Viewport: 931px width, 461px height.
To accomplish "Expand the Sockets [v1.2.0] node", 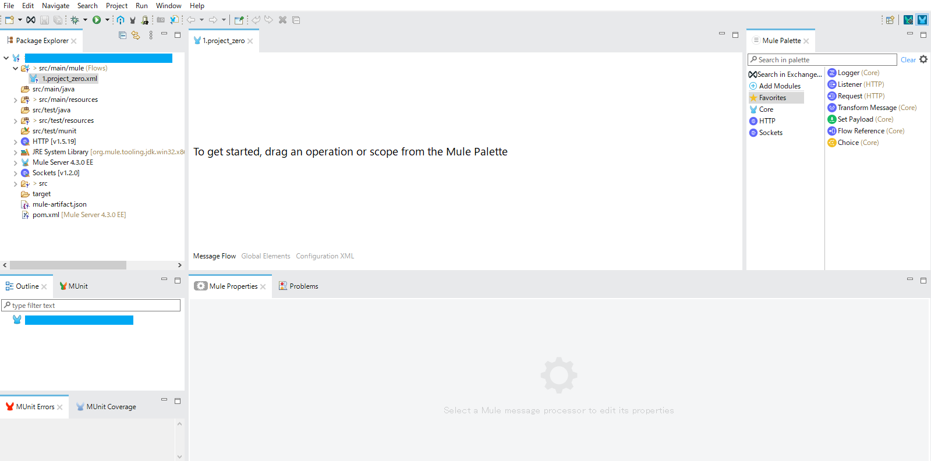I will point(15,173).
